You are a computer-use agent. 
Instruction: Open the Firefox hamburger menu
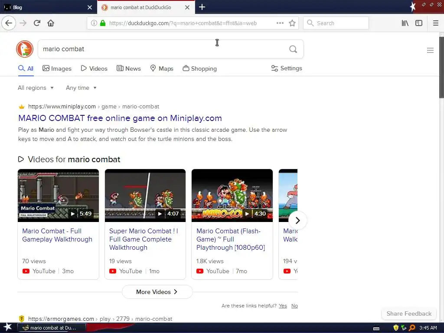click(x=435, y=23)
